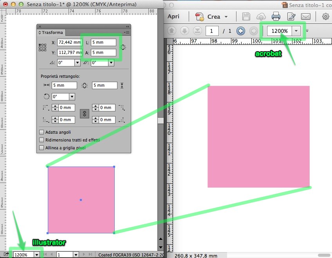The image size is (332, 258).
Task: Toggle constrain width and height proportions link
Action: (x=123, y=47)
